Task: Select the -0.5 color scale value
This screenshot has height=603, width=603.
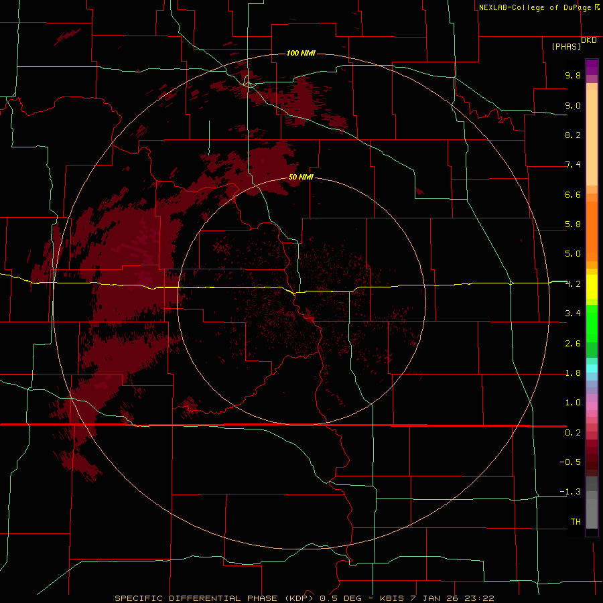Action: (x=570, y=462)
